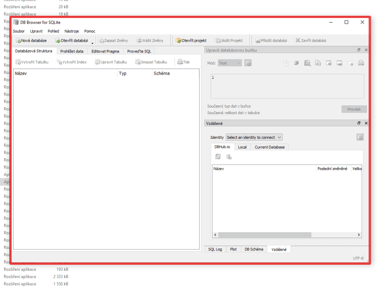384x288 pixels.
Task: Click the remote list right scroll arrow
Action: tap(359, 235)
